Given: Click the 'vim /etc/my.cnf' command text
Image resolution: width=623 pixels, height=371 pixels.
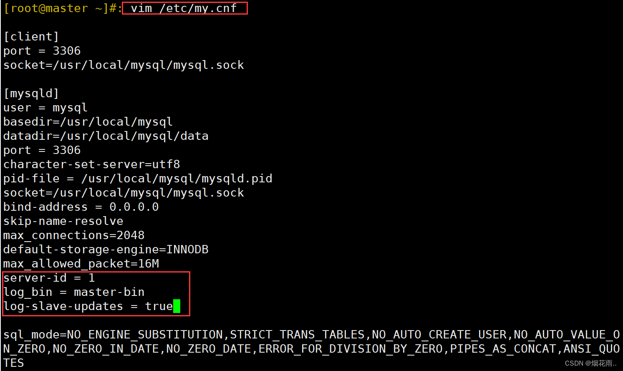Looking at the screenshot, I should [184, 8].
